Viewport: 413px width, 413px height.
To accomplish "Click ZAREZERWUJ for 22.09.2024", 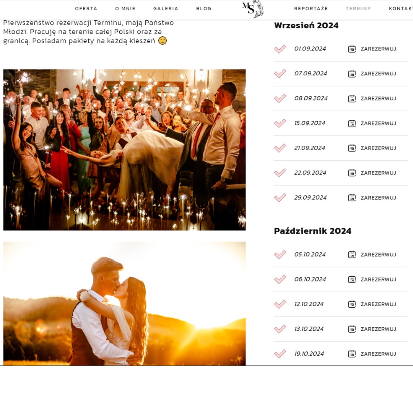I will point(378,173).
